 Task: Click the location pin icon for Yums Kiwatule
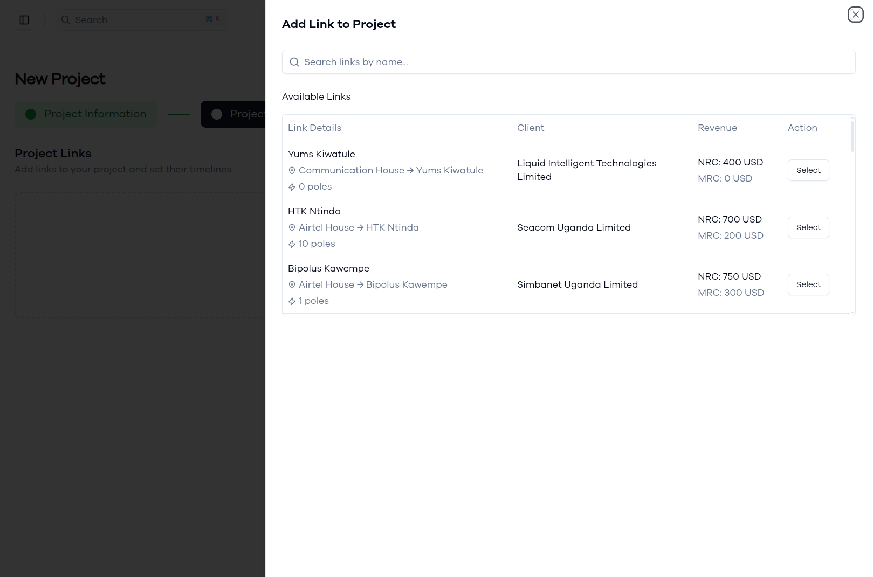[292, 171]
